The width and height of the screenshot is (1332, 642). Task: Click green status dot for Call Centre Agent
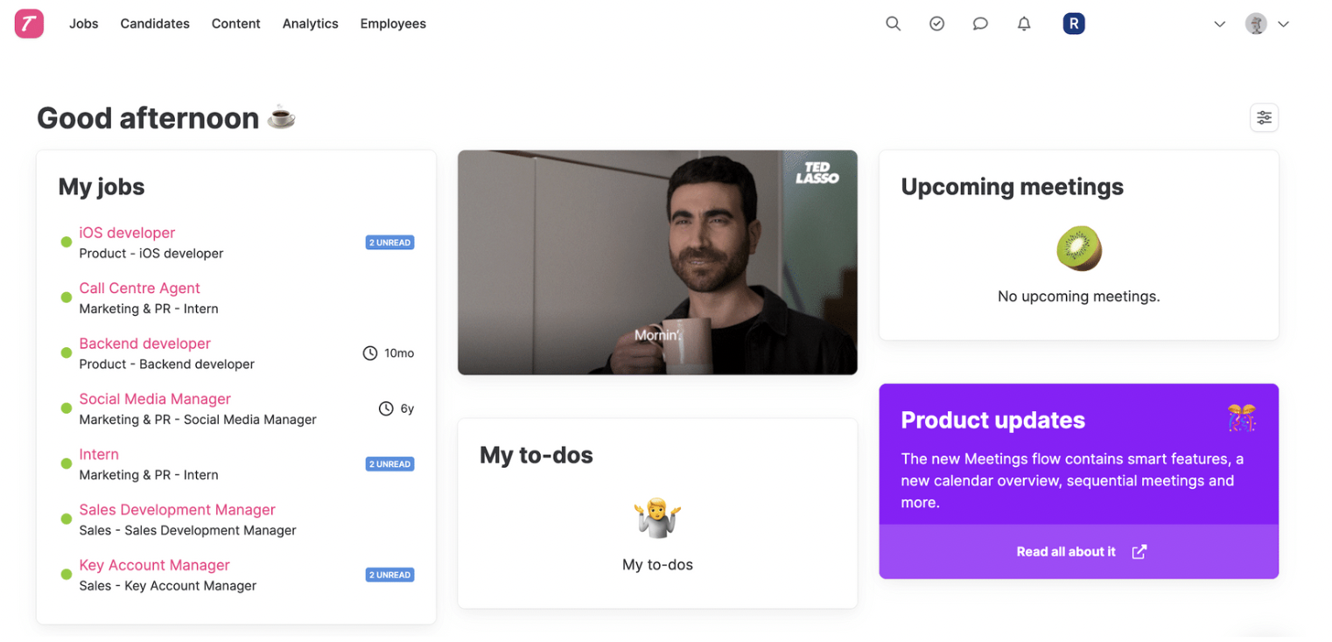[66, 297]
